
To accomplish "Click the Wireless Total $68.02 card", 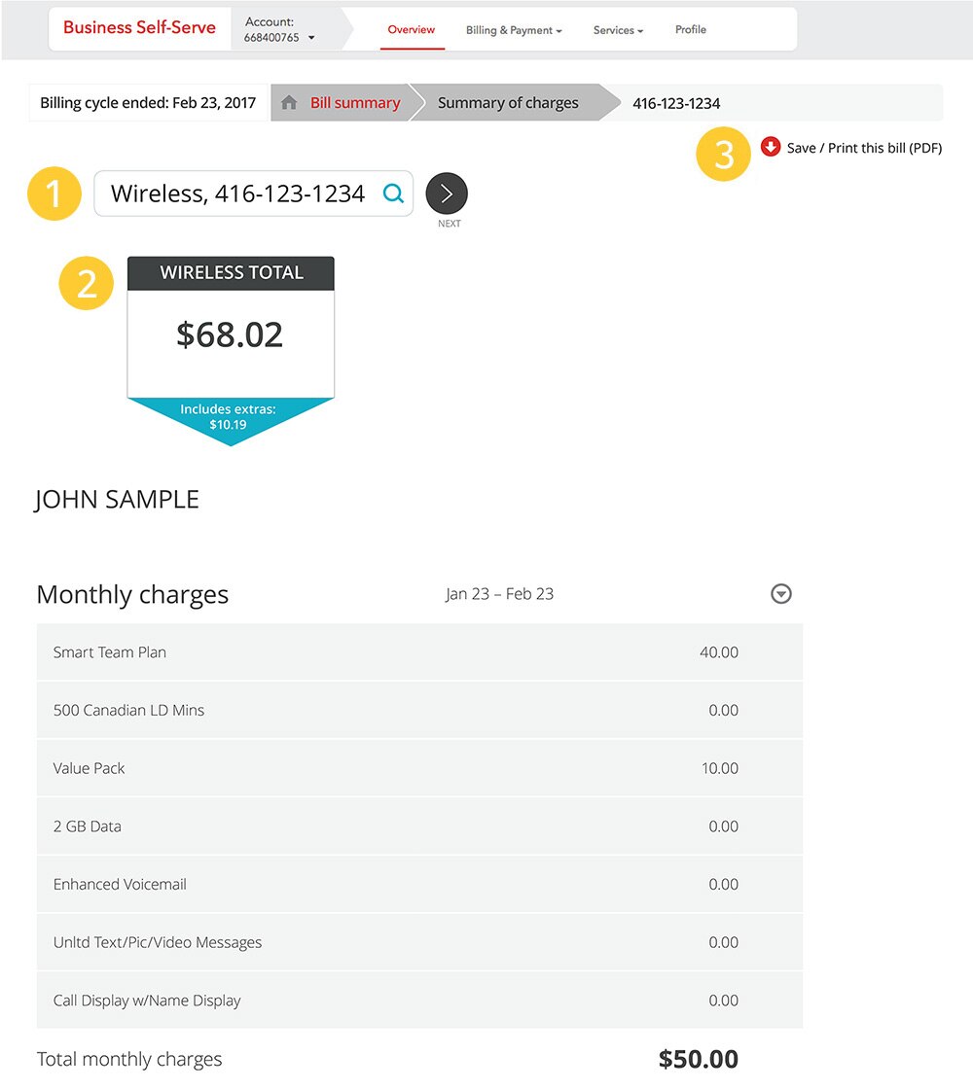I will click(231, 334).
